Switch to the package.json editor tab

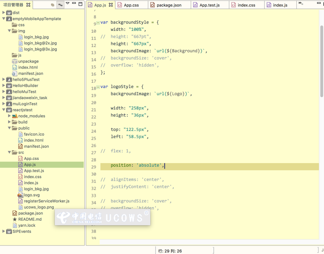(x=169, y=5)
